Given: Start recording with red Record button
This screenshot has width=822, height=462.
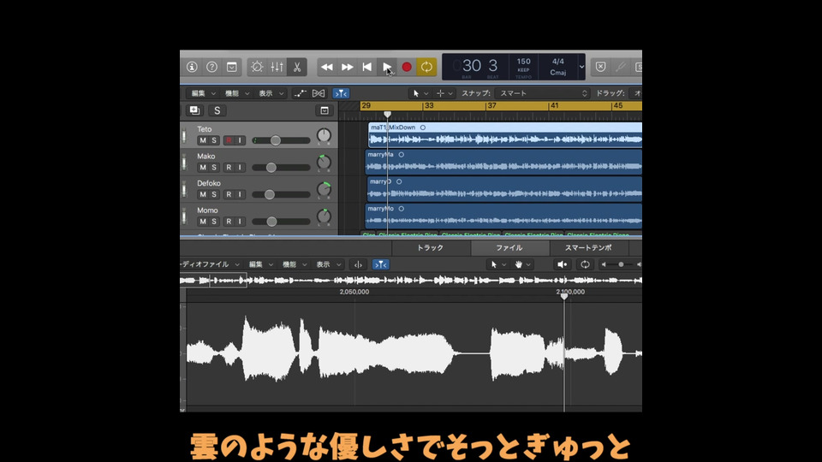Looking at the screenshot, I should point(407,67).
